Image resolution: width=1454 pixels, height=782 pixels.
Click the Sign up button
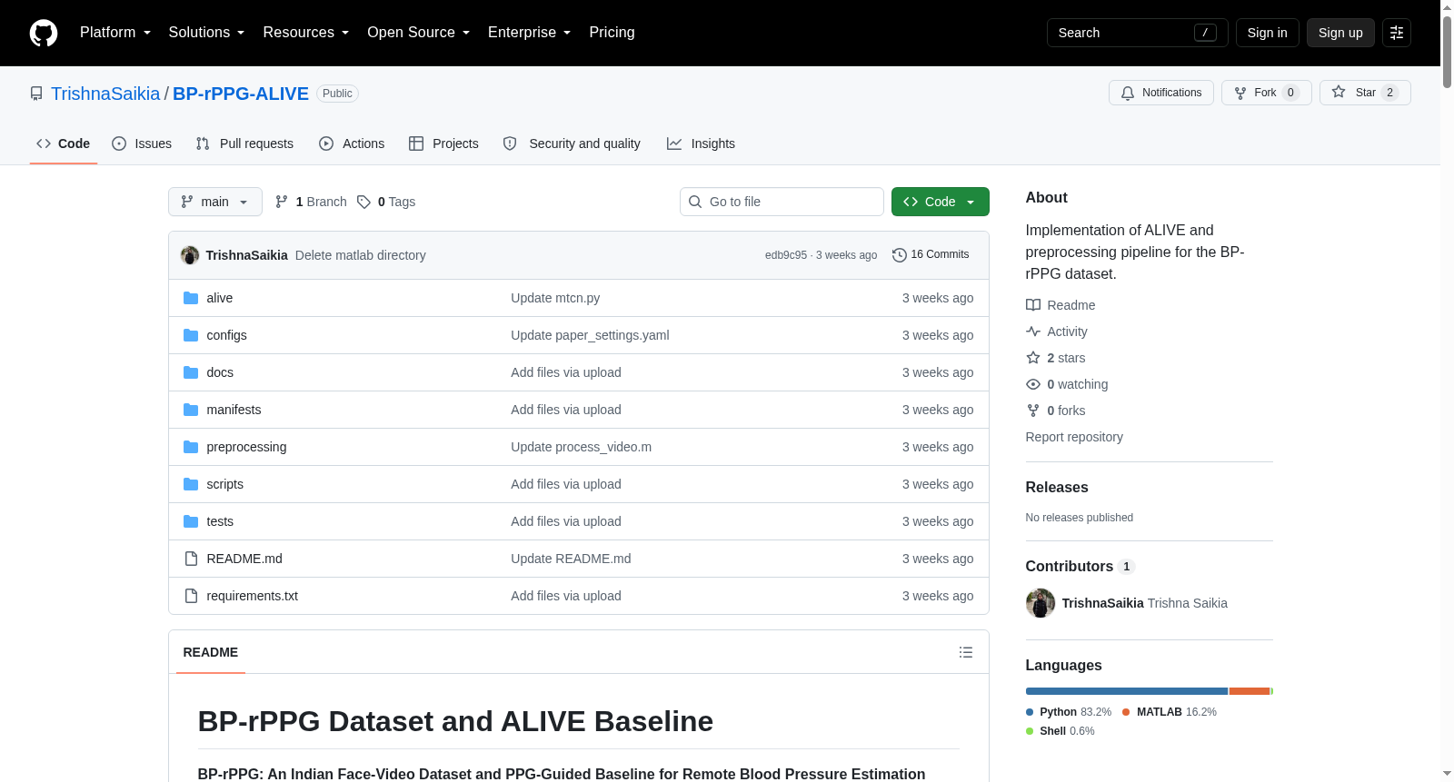pos(1340,33)
